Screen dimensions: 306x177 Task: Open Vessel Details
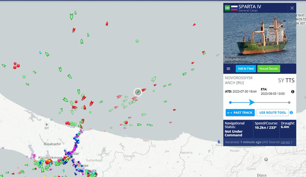coord(269,69)
